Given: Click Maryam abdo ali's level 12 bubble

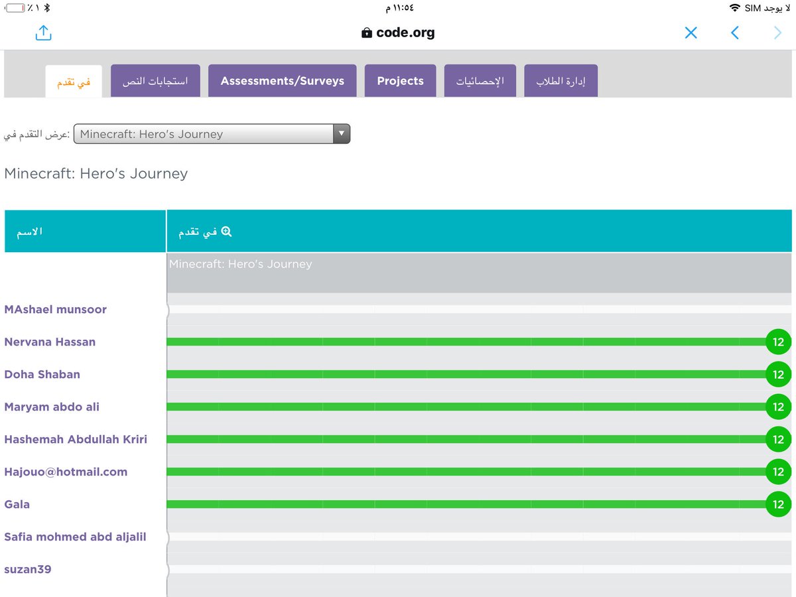Looking at the screenshot, I should 778,407.
